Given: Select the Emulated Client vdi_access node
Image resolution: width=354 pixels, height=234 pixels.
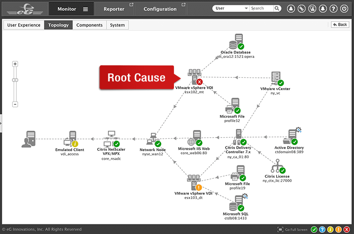Looking at the screenshot, I should pos(71,139).
